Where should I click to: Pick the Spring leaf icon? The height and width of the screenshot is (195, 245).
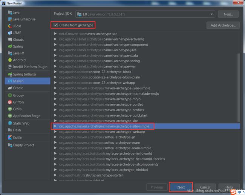click(10, 46)
